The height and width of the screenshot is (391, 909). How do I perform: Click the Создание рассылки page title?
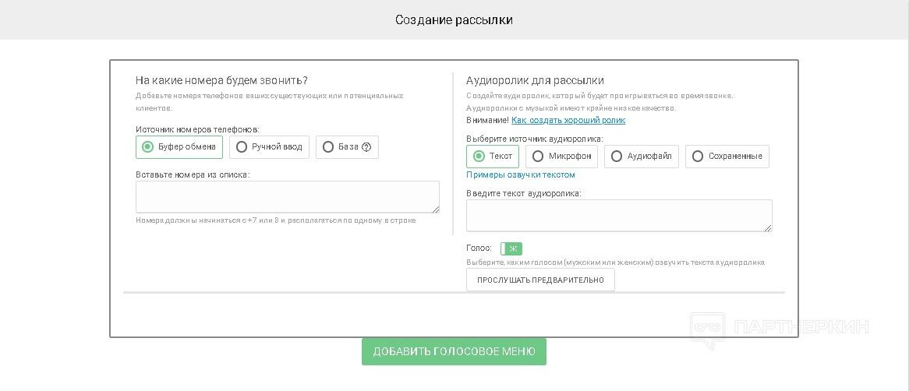(x=454, y=20)
